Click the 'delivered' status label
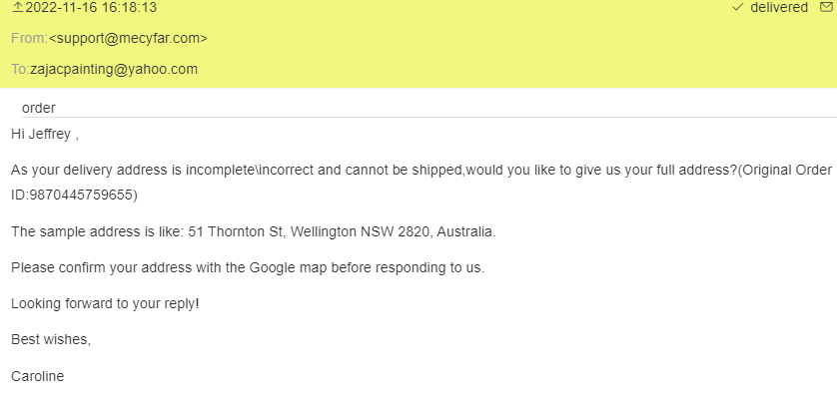837x404 pixels. pos(779,7)
